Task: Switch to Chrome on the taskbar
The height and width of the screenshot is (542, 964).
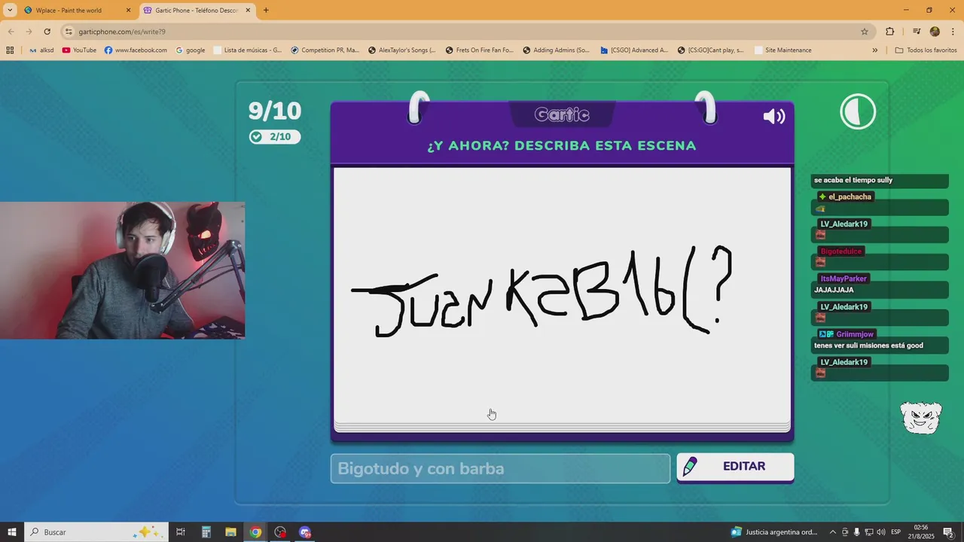Action: (255, 532)
